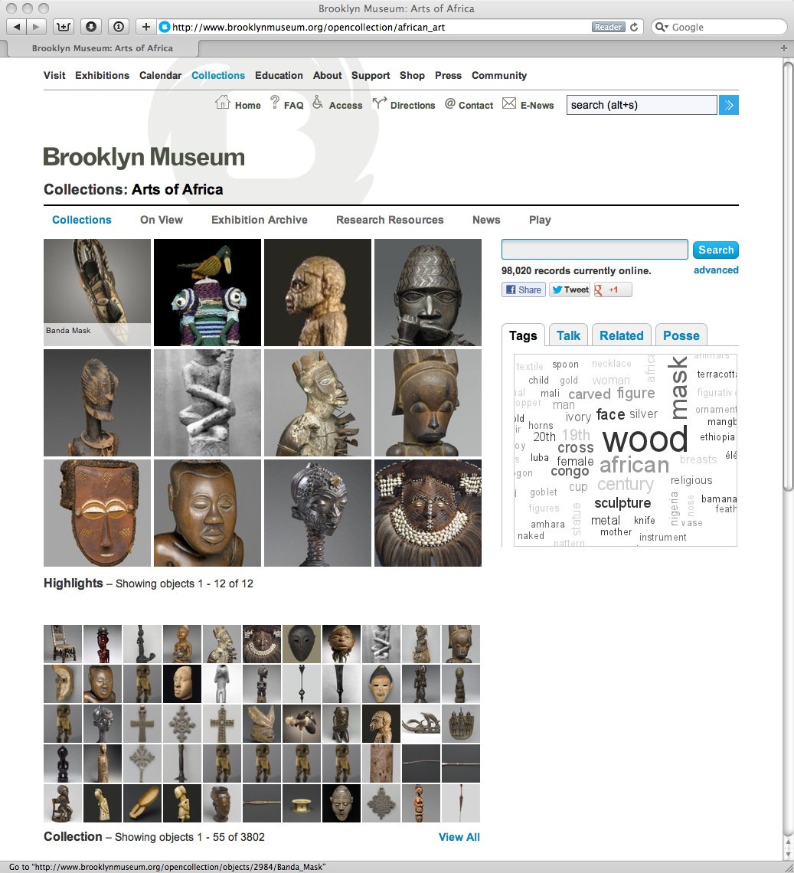Click the 'wood' tag in tag cloud
Viewport: 794px width, 873px height.
pos(645,440)
